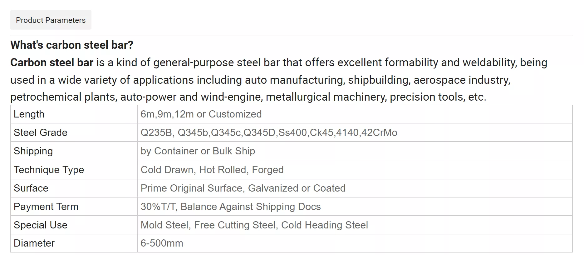Image resolution: width=584 pixels, height=255 pixels.
Task: Open the Product Parameters tab
Action: (51, 20)
